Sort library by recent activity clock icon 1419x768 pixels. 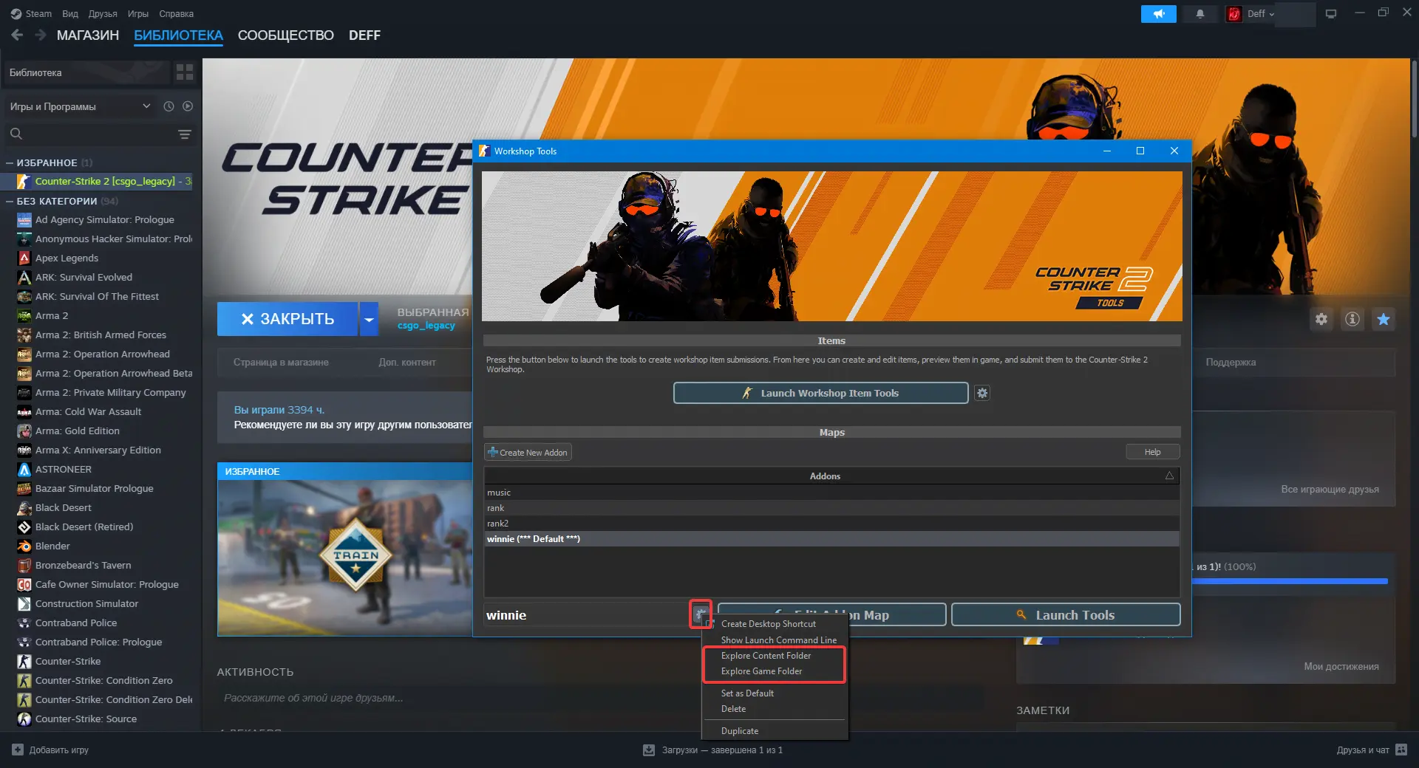point(169,106)
